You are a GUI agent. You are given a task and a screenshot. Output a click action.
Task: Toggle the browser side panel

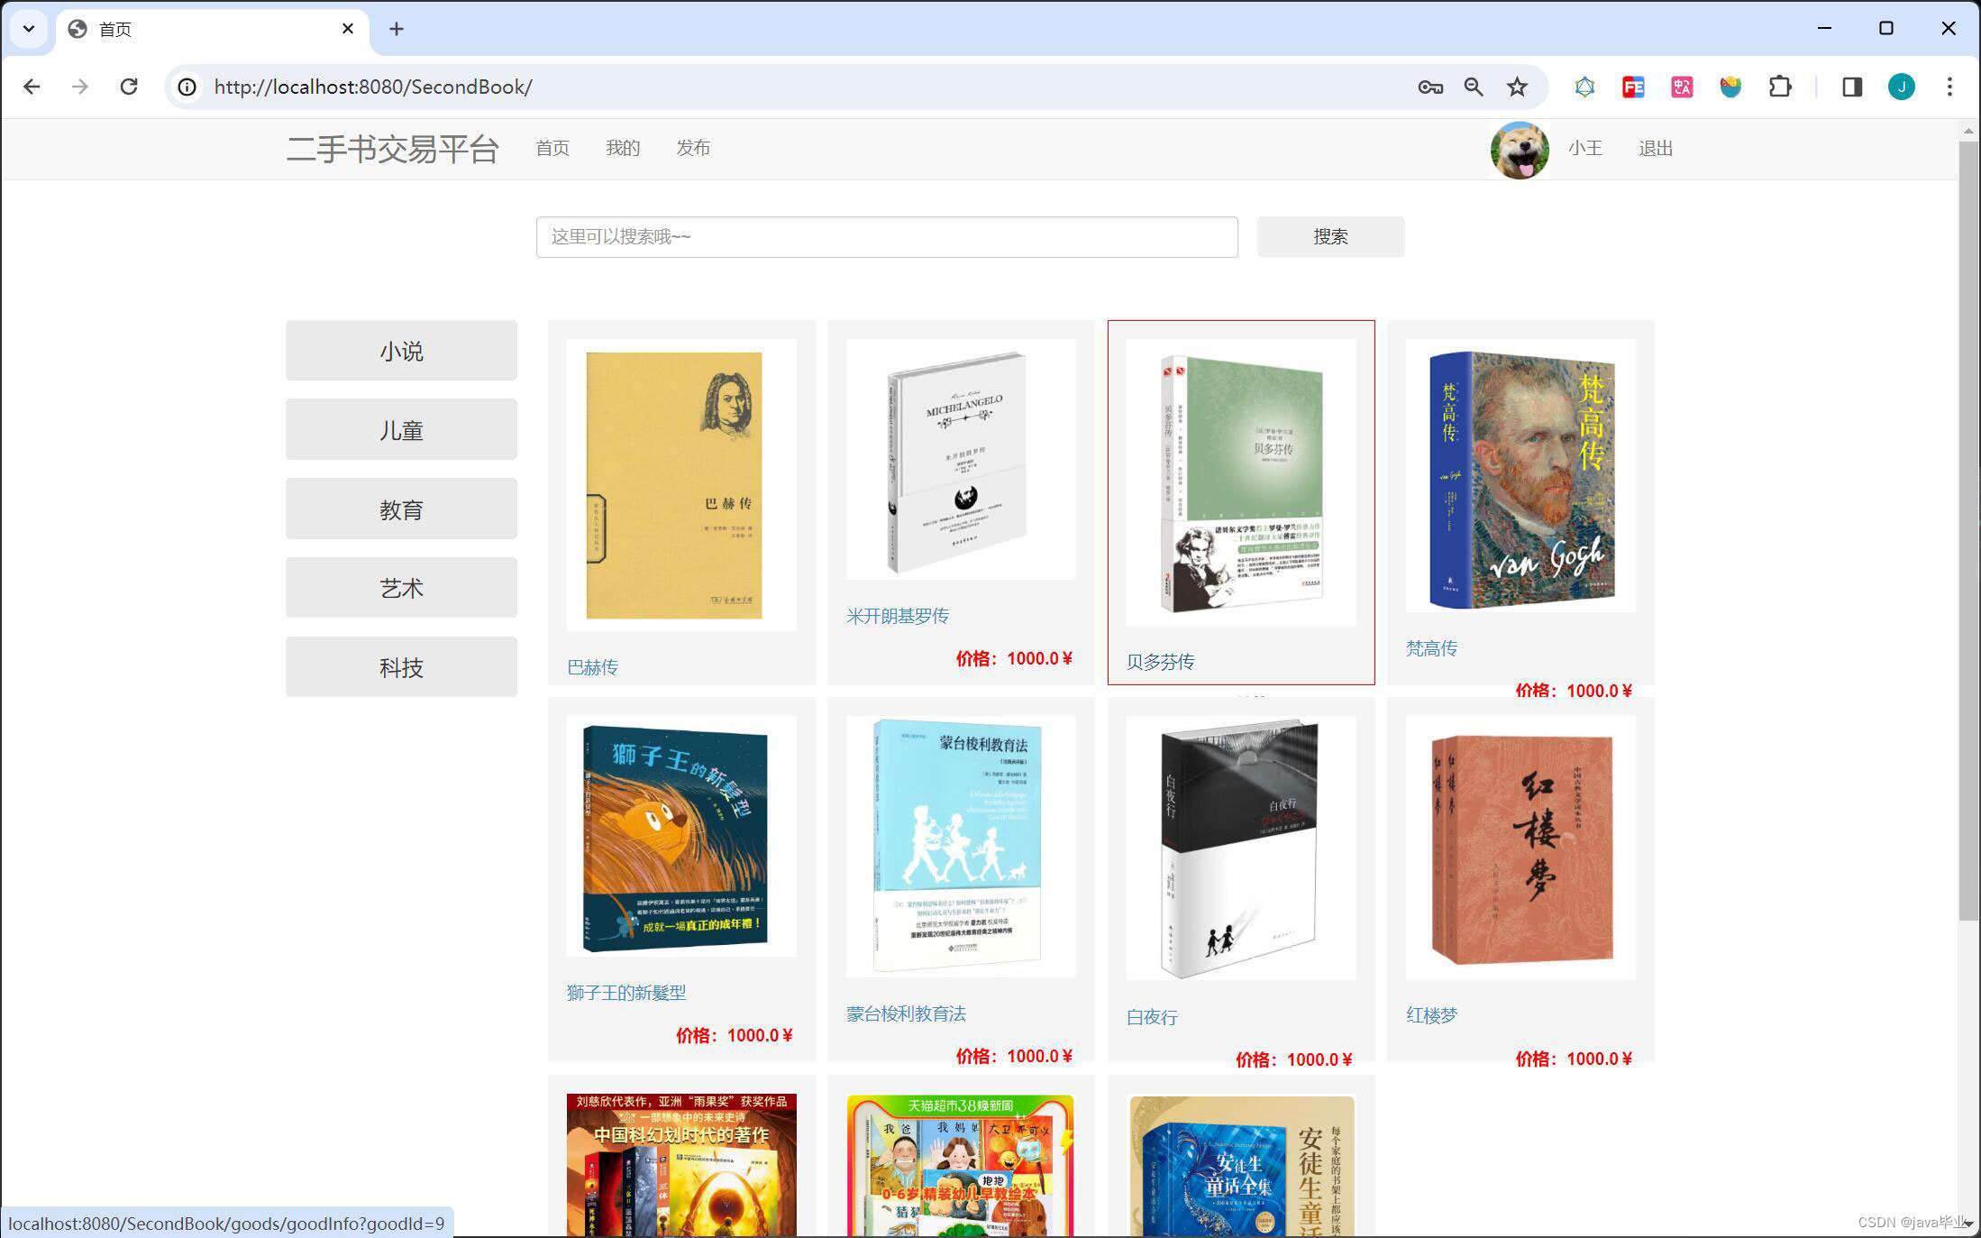pos(1852,87)
